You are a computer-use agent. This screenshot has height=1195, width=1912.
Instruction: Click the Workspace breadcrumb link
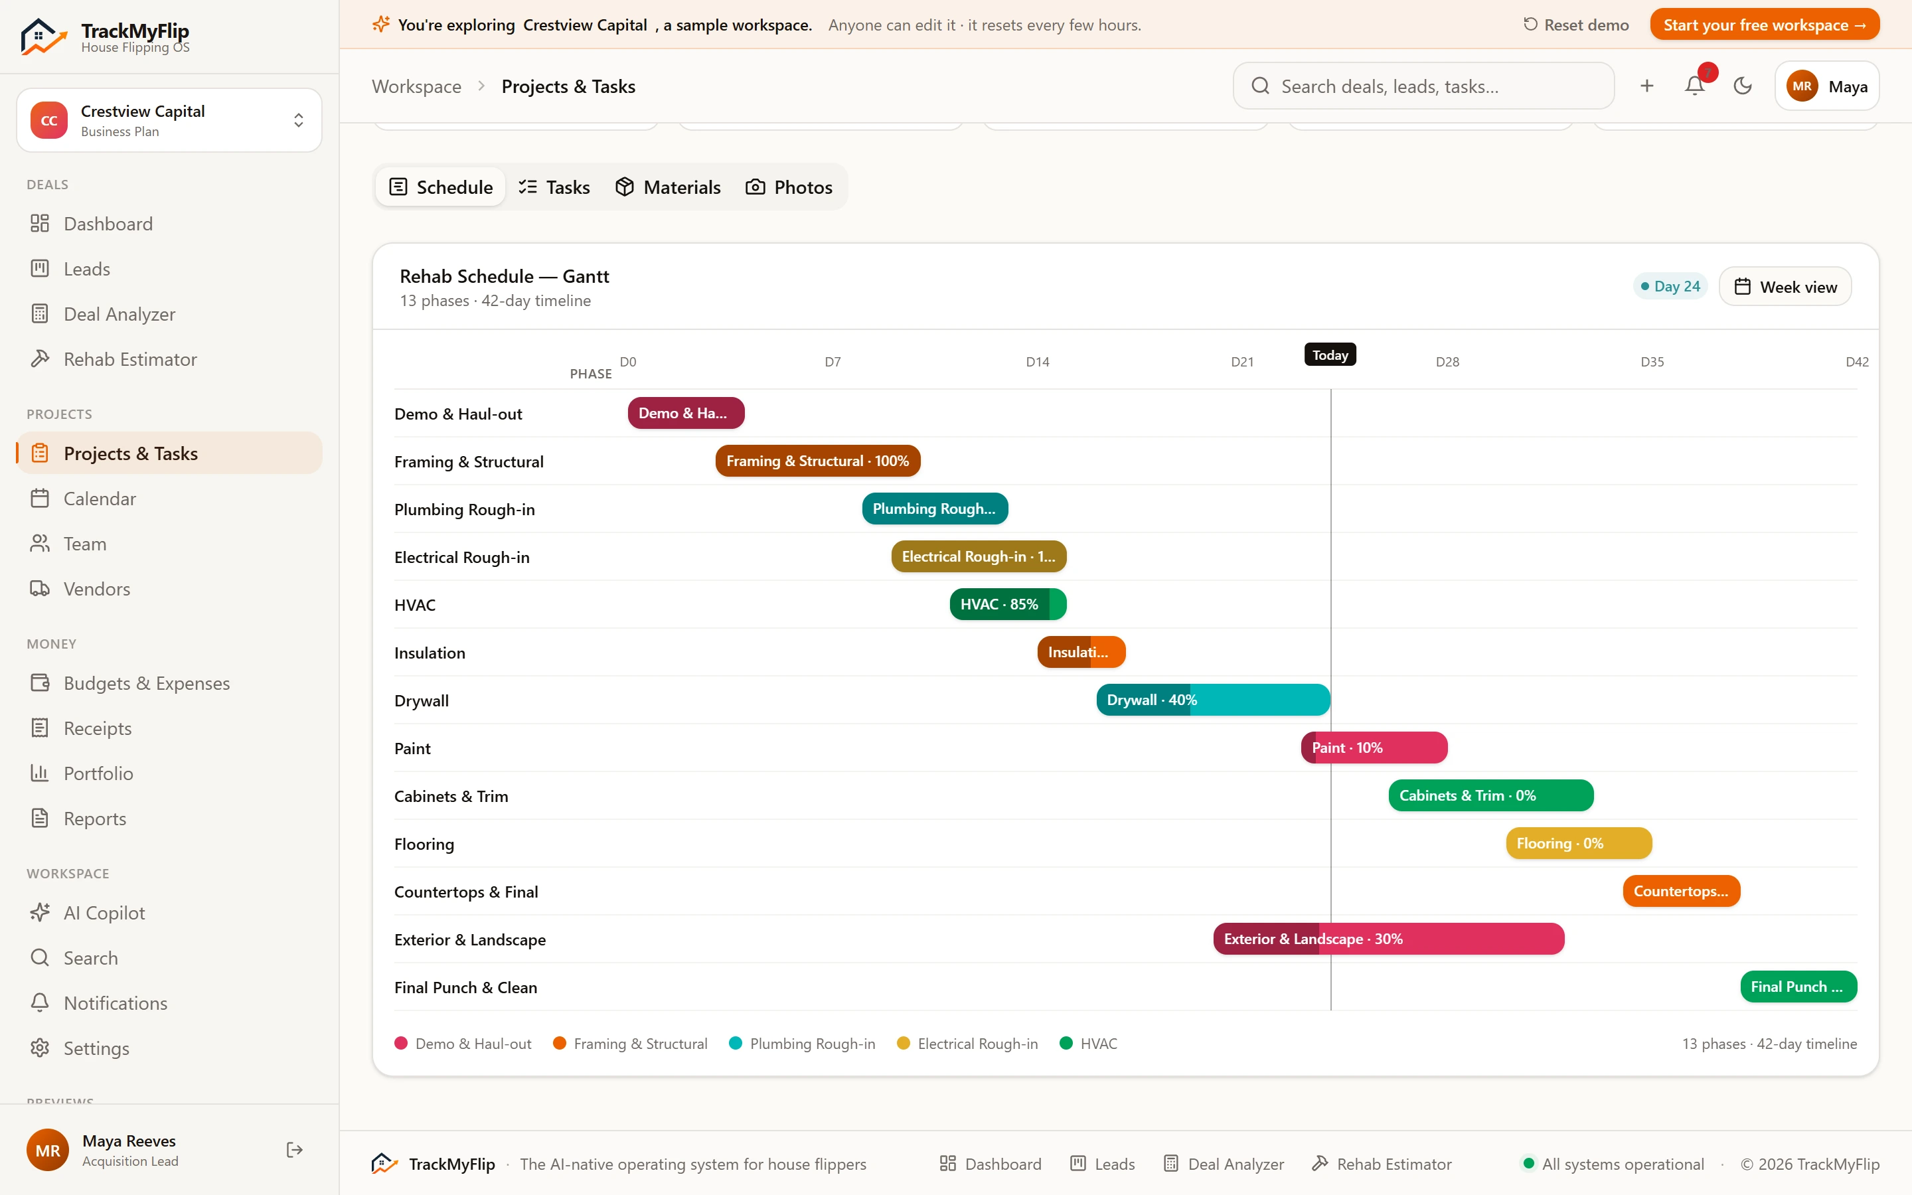pyautogui.click(x=416, y=86)
